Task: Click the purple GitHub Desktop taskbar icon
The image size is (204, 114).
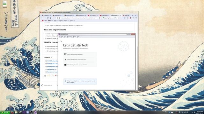Action: [x=35, y=112]
